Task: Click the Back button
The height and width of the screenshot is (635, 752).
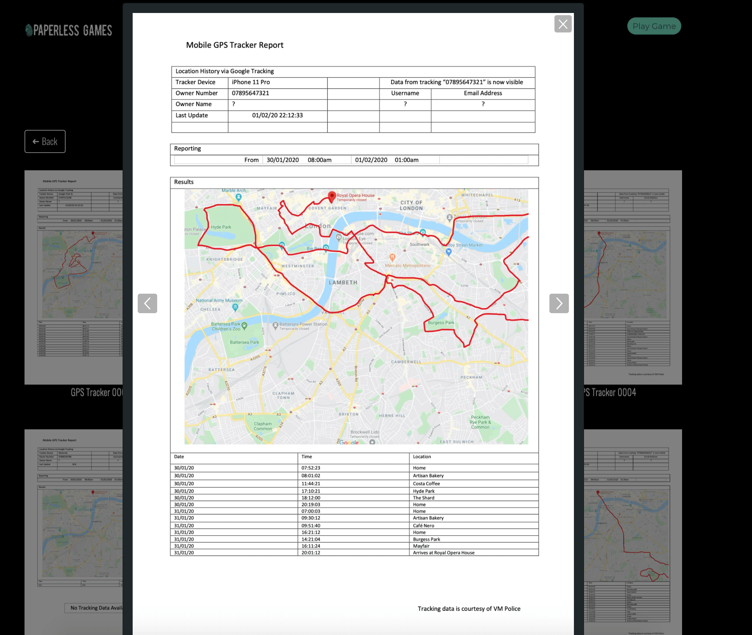Action: [45, 141]
